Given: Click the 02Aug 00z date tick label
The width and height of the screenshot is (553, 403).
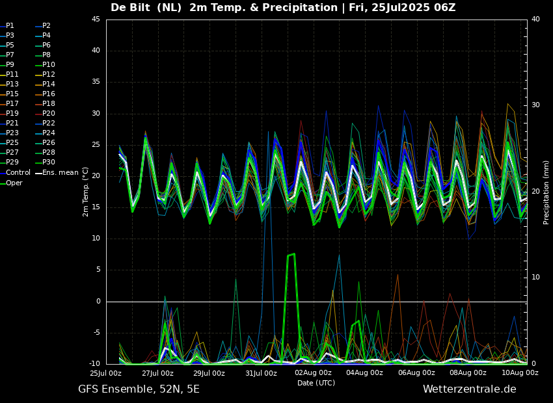Looking at the screenshot, I should click(313, 373).
